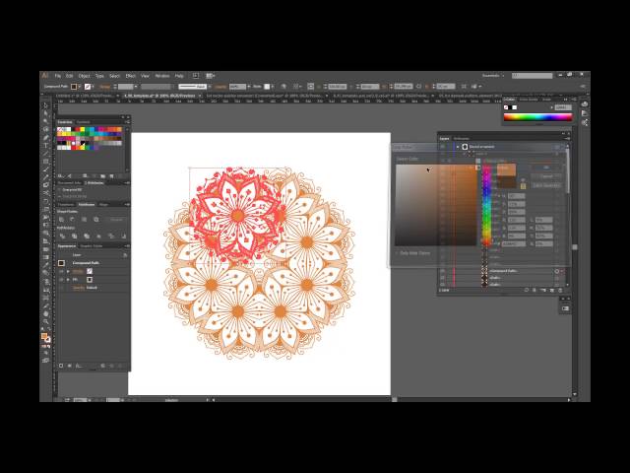
Task: Click Create New Layer icon in Layers panel
Action: (x=552, y=290)
